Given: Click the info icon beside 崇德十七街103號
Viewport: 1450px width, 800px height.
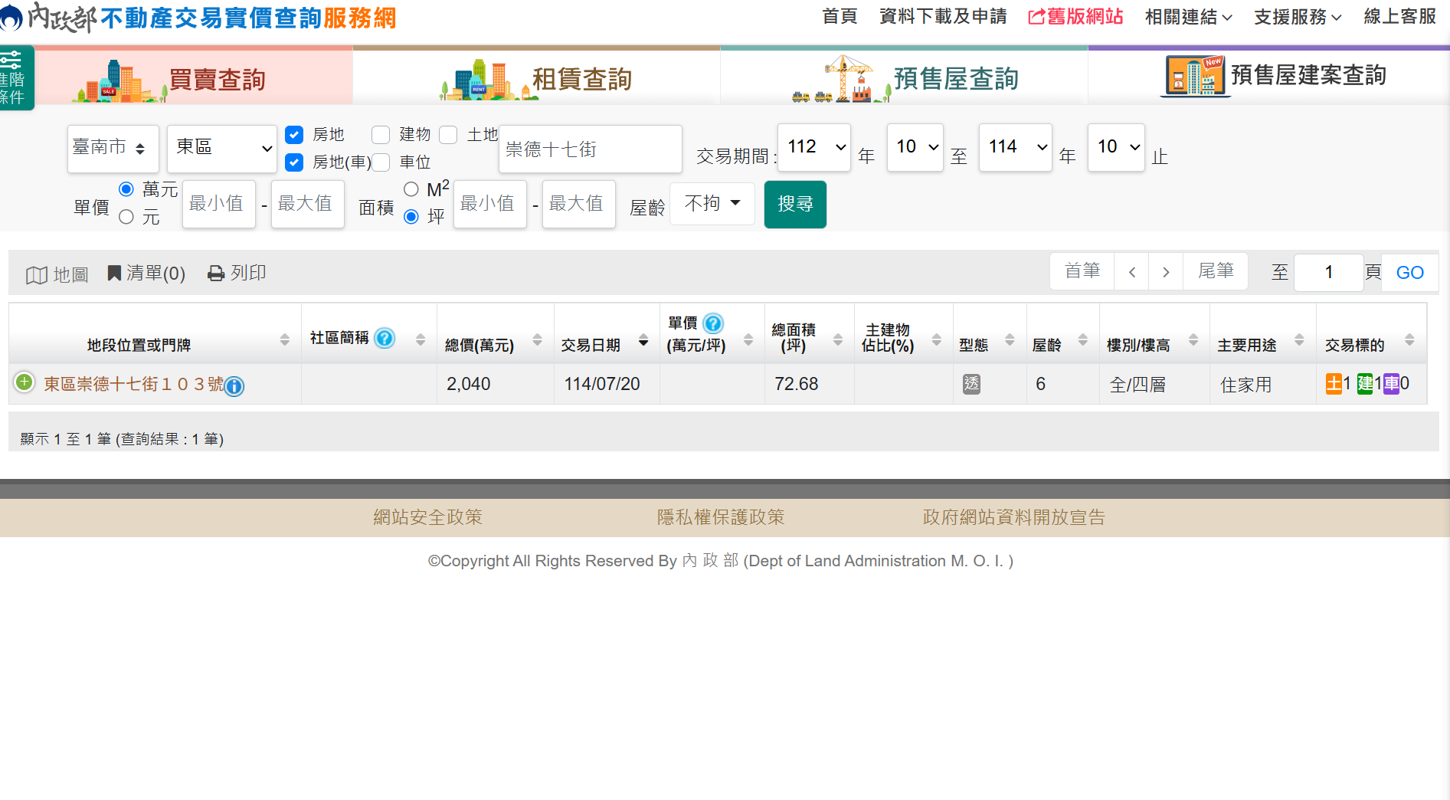Looking at the screenshot, I should (234, 386).
